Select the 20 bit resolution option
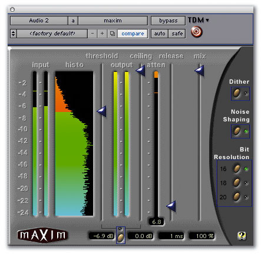The width and height of the screenshot is (261, 254). tap(236, 197)
